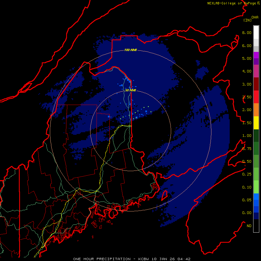Click the 2.00 legend value

[247, 110]
